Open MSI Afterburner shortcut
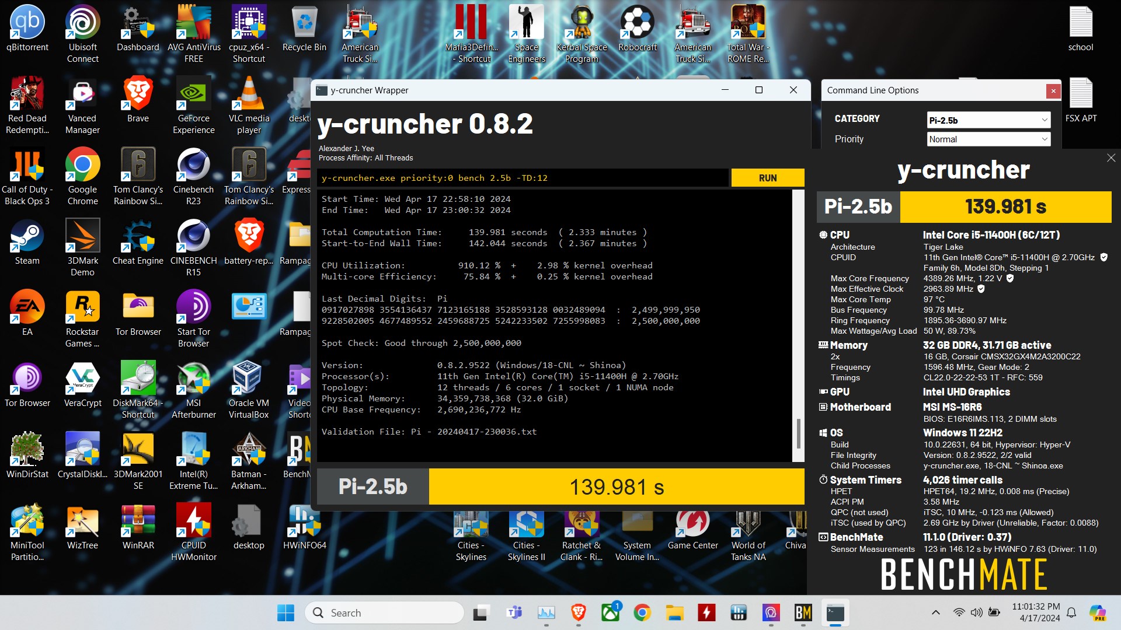This screenshot has height=630, width=1121. pyautogui.click(x=194, y=390)
